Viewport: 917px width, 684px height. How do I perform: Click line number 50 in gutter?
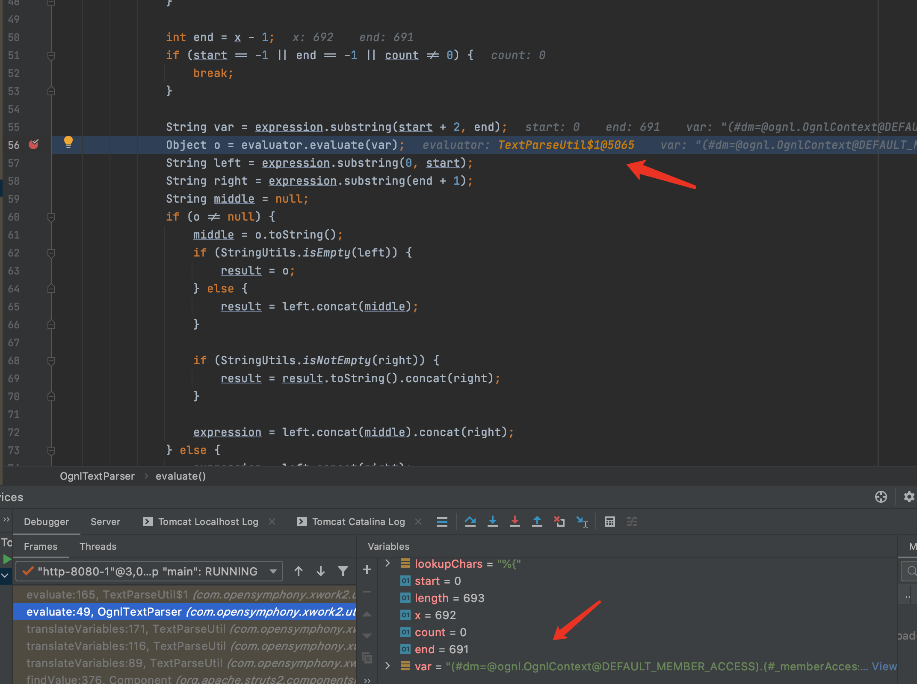click(x=14, y=37)
